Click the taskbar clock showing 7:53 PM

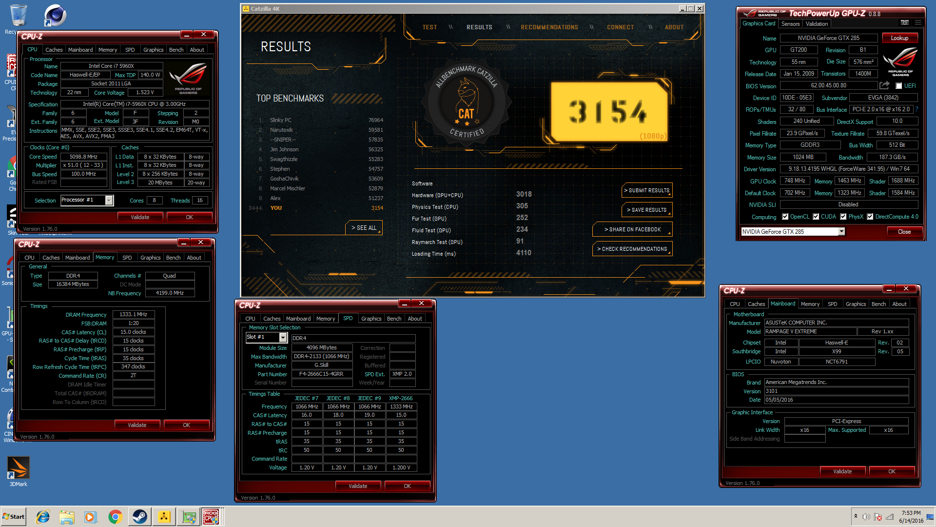[x=911, y=517]
